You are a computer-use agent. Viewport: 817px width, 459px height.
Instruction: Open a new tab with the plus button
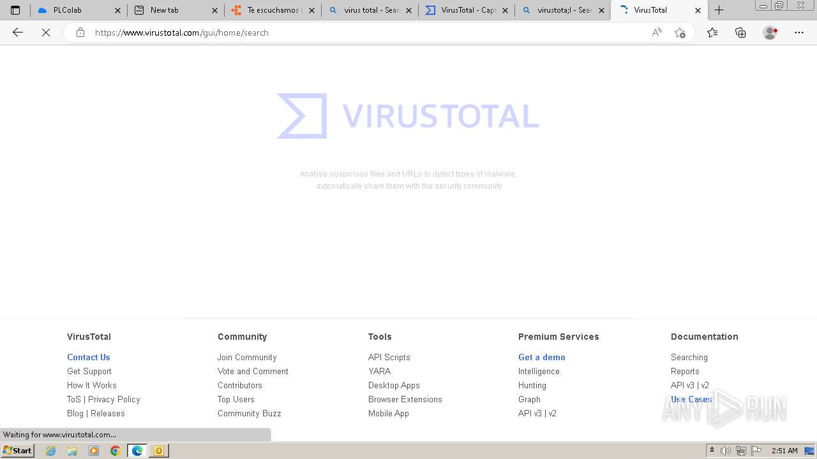pyautogui.click(x=719, y=10)
